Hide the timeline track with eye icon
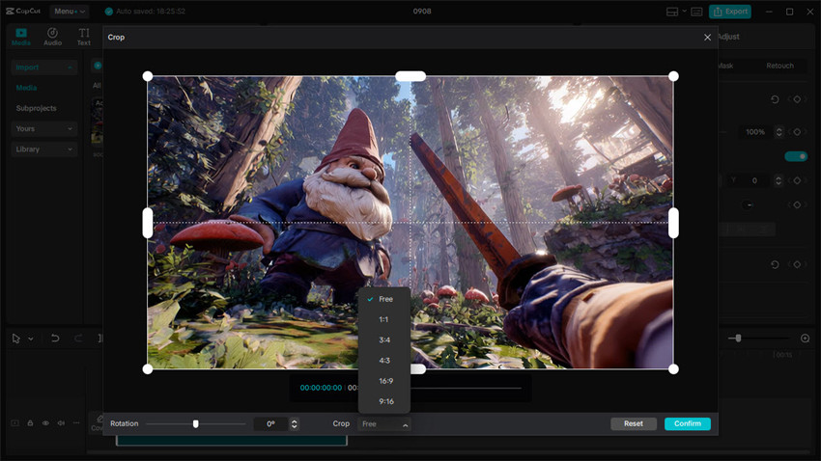 [x=45, y=422]
